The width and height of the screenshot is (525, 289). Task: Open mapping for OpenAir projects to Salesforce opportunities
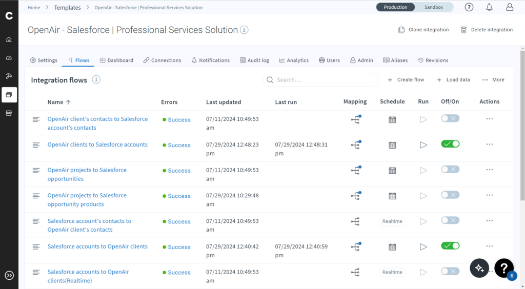pyautogui.click(x=356, y=170)
